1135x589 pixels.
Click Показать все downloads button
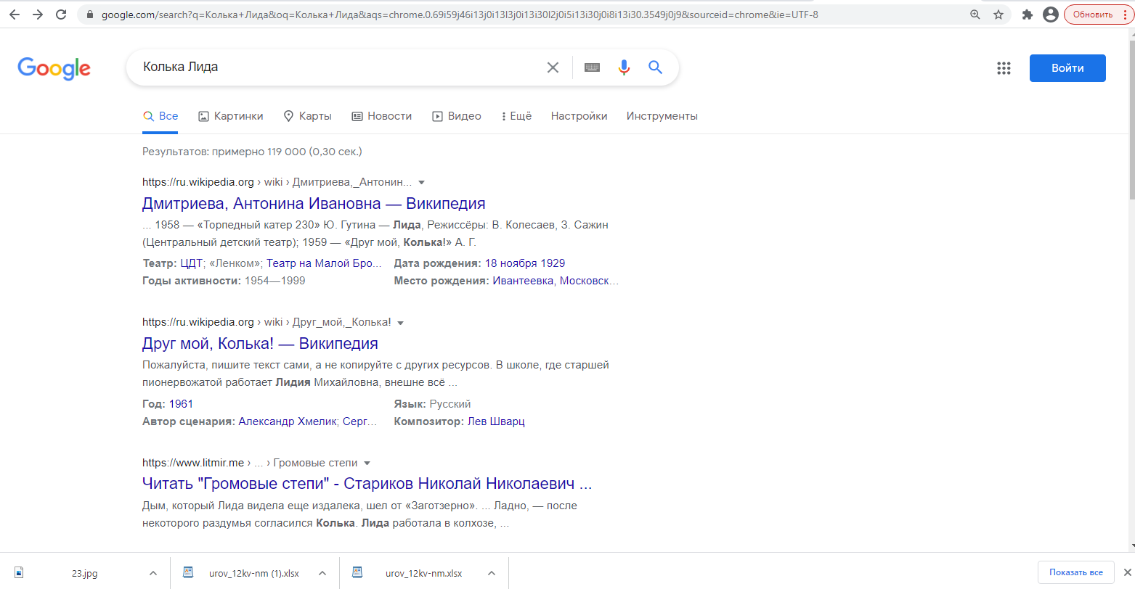click(1076, 572)
